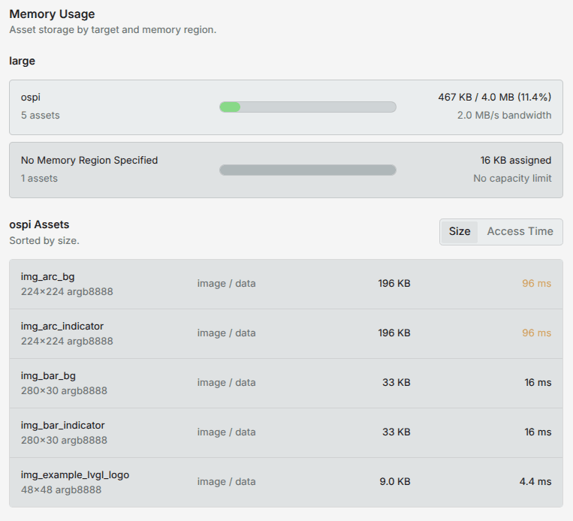Click the Asset storage by target subtitle
The image size is (573, 521).
pos(113,30)
